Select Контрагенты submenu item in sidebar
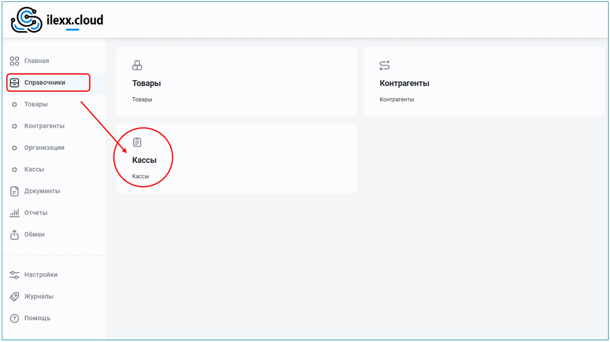This screenshot has width=610, height=342. tap(44, 126)
